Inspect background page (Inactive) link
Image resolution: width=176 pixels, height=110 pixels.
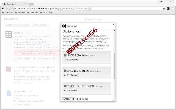click(38, 79)
